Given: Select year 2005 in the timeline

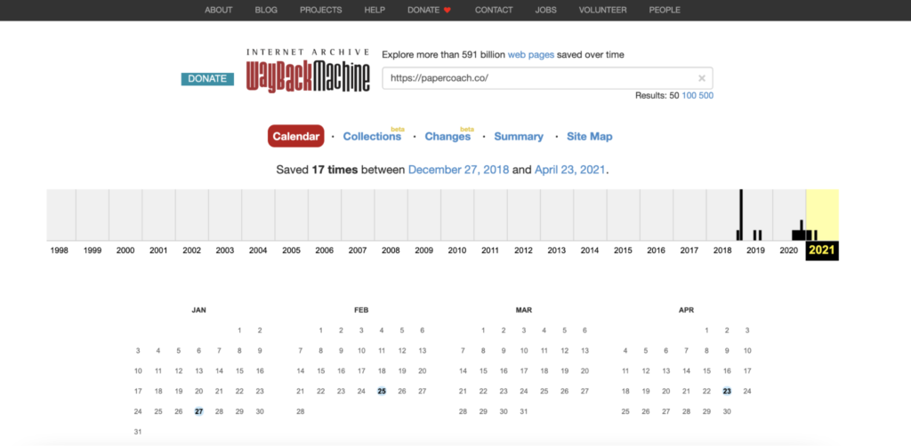Looking at the screenshot, I should coord(291,251).
